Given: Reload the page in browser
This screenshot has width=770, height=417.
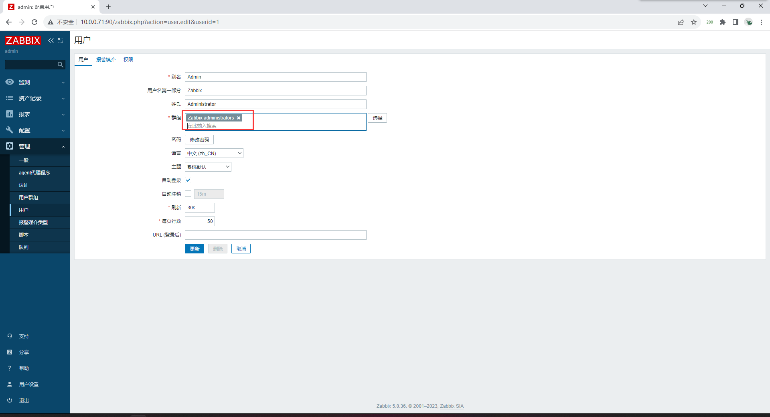Looking at the screenshot, I should click(34, 22).
